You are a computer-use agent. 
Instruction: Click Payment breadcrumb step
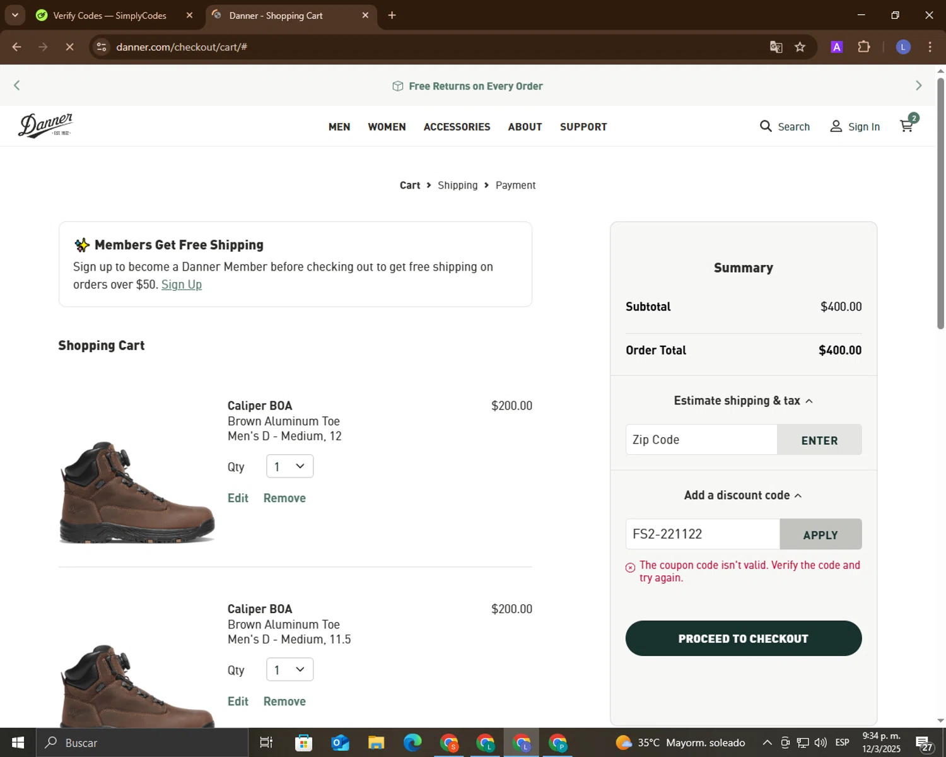[515, 185]
